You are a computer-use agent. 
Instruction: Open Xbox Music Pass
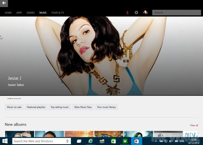click(x=83, y=107)
